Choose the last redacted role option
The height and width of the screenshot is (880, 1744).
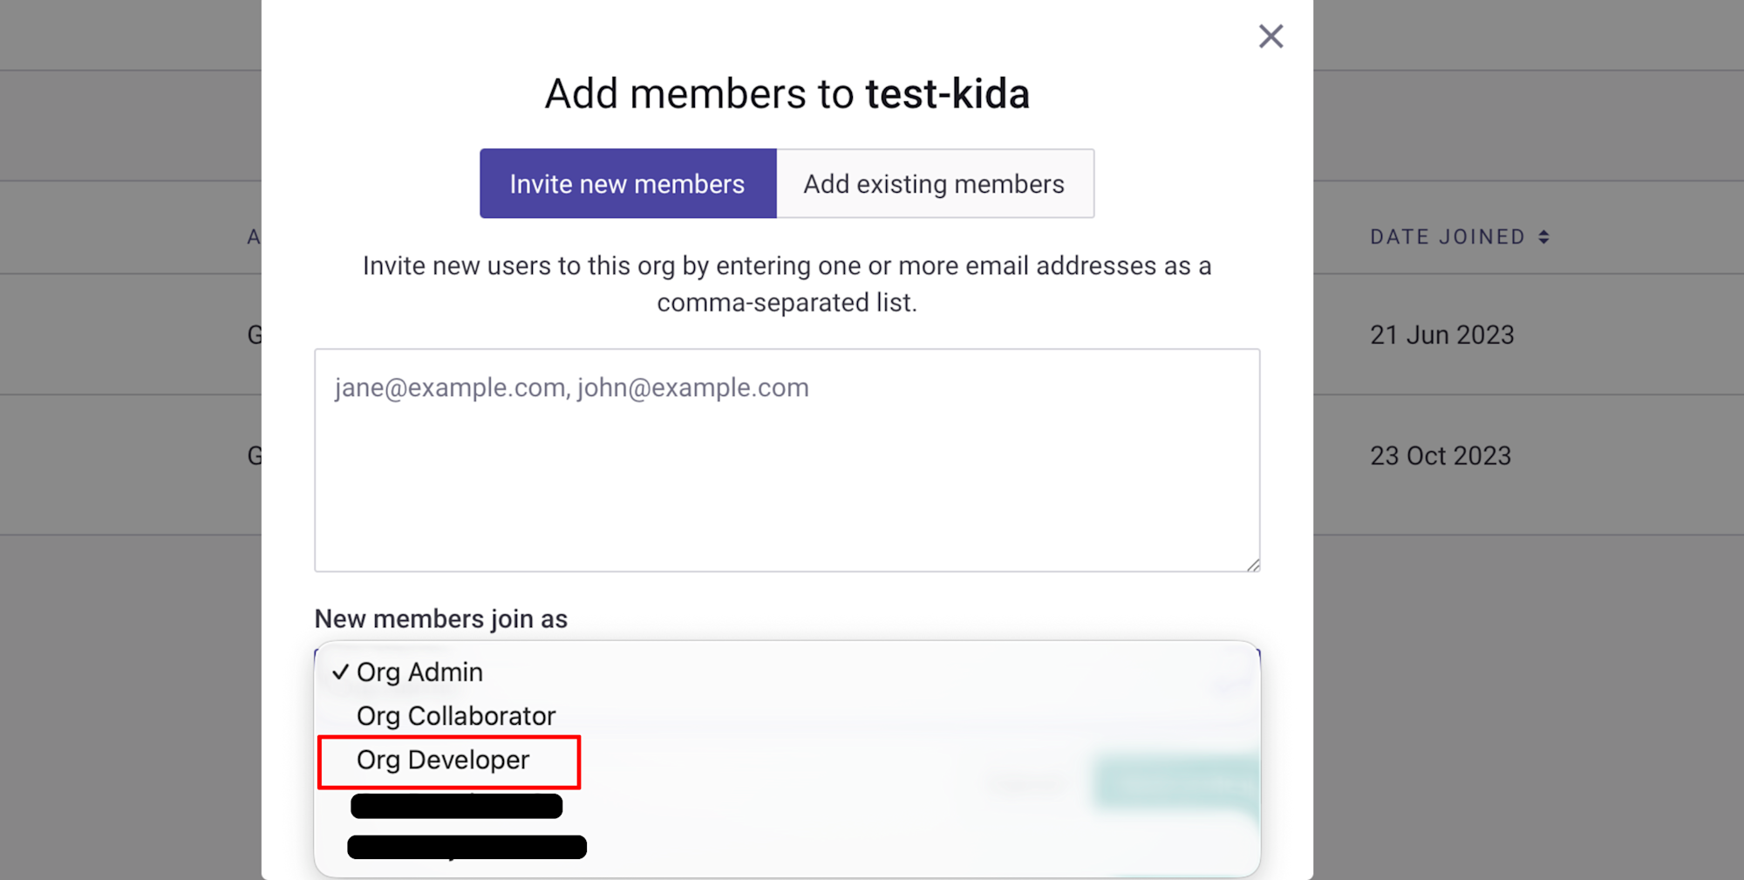click(467, 847)
